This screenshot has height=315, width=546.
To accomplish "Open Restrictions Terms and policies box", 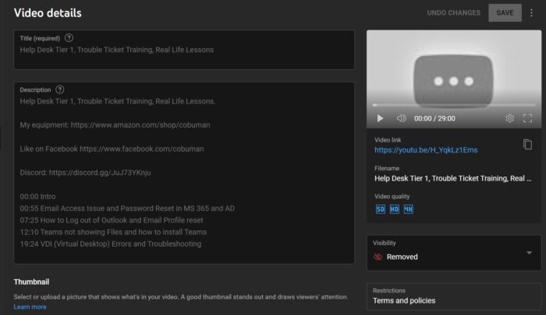I will 454,296.
